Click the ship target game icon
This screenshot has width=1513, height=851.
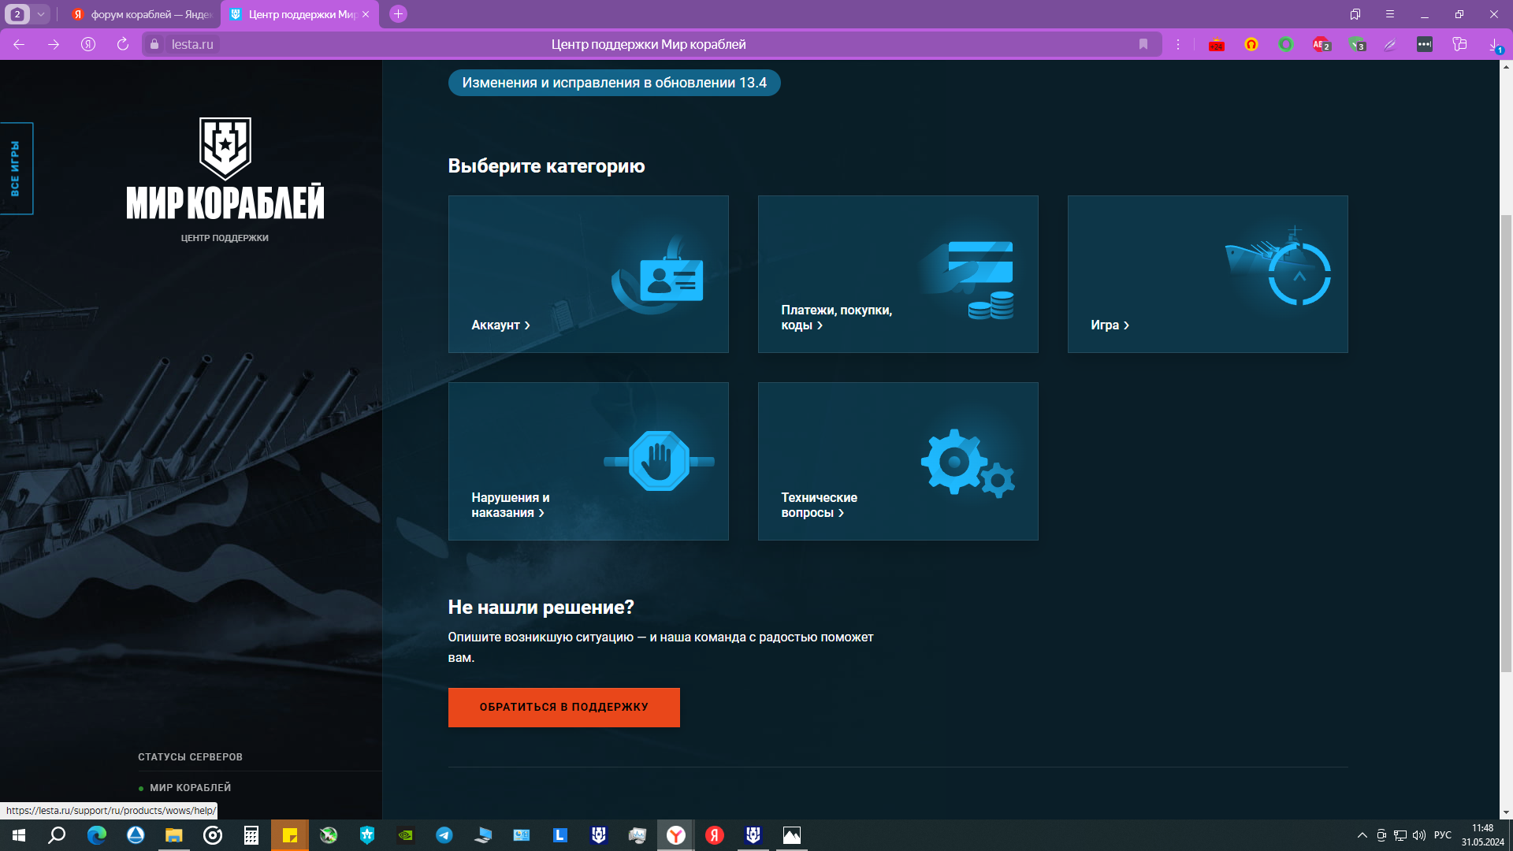point(1278,266)
